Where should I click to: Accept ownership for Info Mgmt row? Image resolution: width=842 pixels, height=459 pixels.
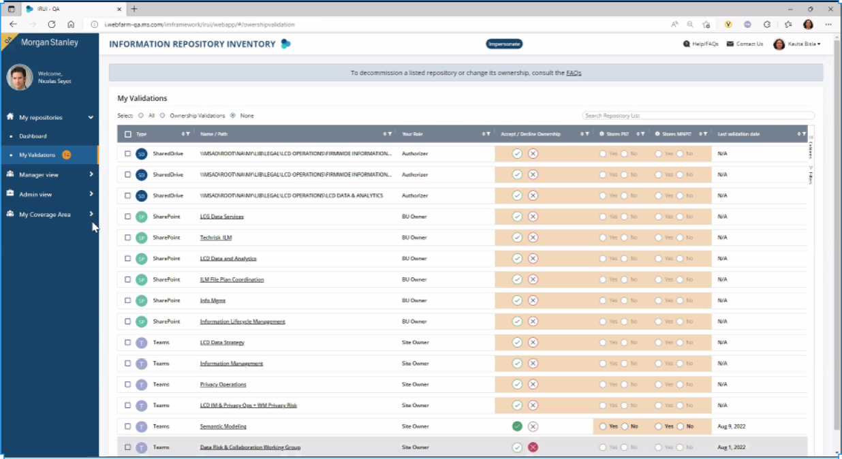point(517,300)
